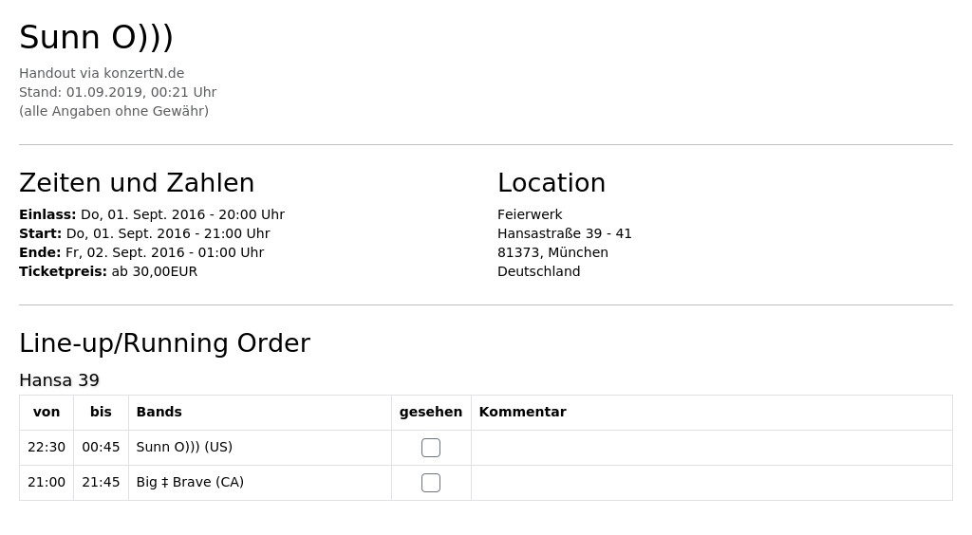Image resolution: width=972 pixels, height=535 pixels.
Task: Click the Feierwerk location name
Action: [x=530, y=214]
